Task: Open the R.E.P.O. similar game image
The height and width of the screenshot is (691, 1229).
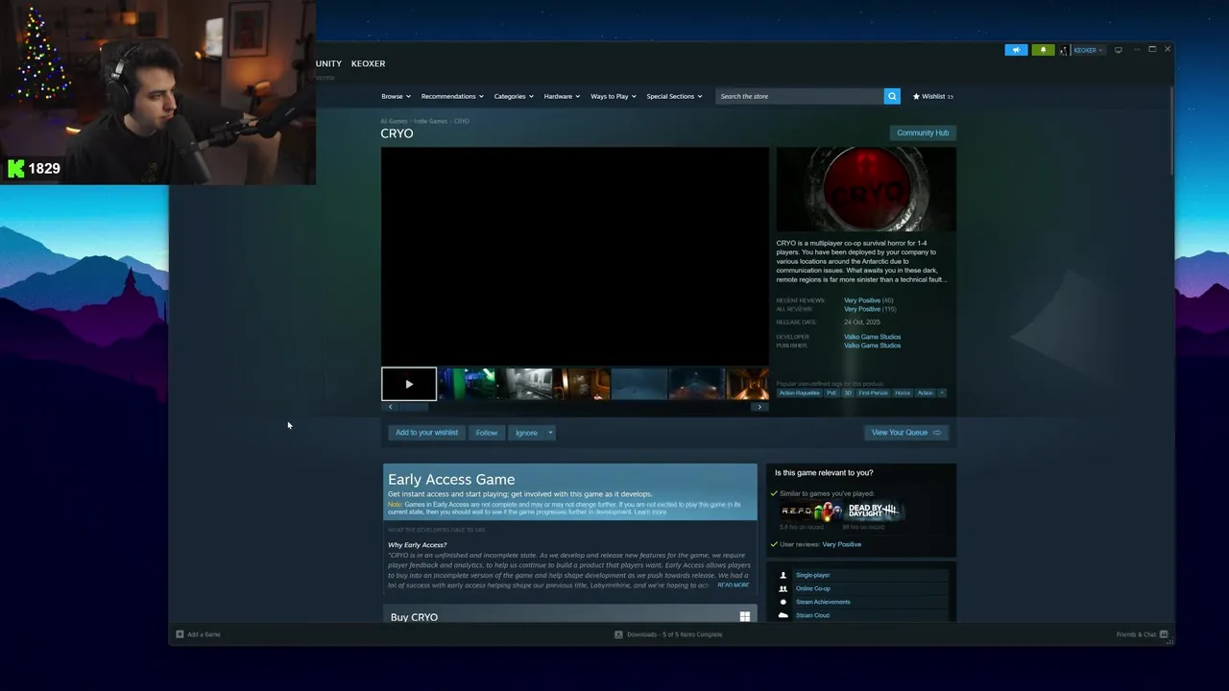Action: pyautogui.click(x=811, y=511)
